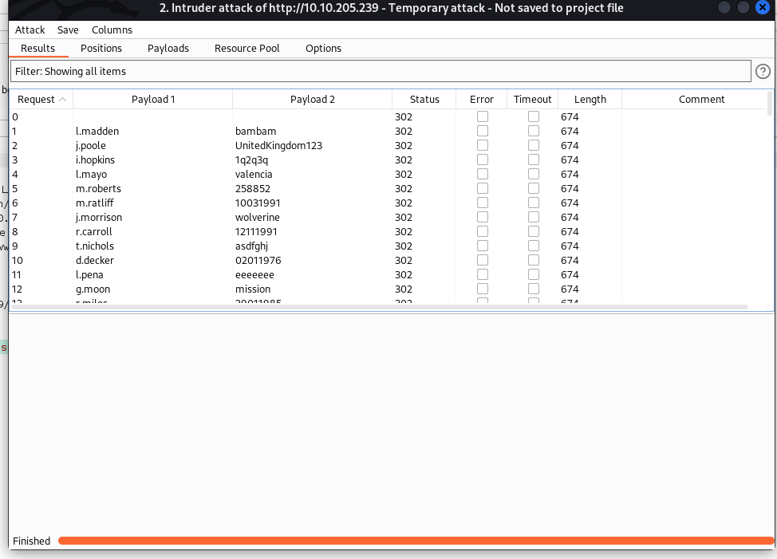Click the filter bar showing all items
Image resolution: width=777 pixels, height=559 pixels.
tap(380, 72)
